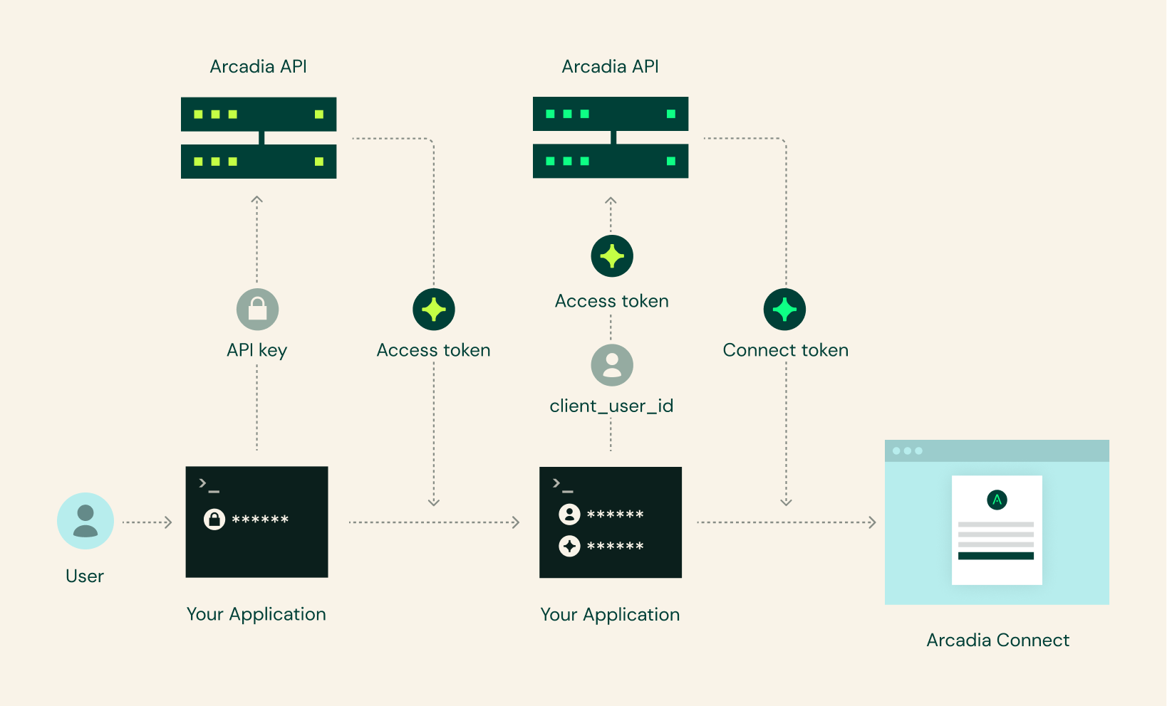Click the dark button bar in Arcadia Connect document
This screenshot has width=1167, height=706.
tap(996, 556)
